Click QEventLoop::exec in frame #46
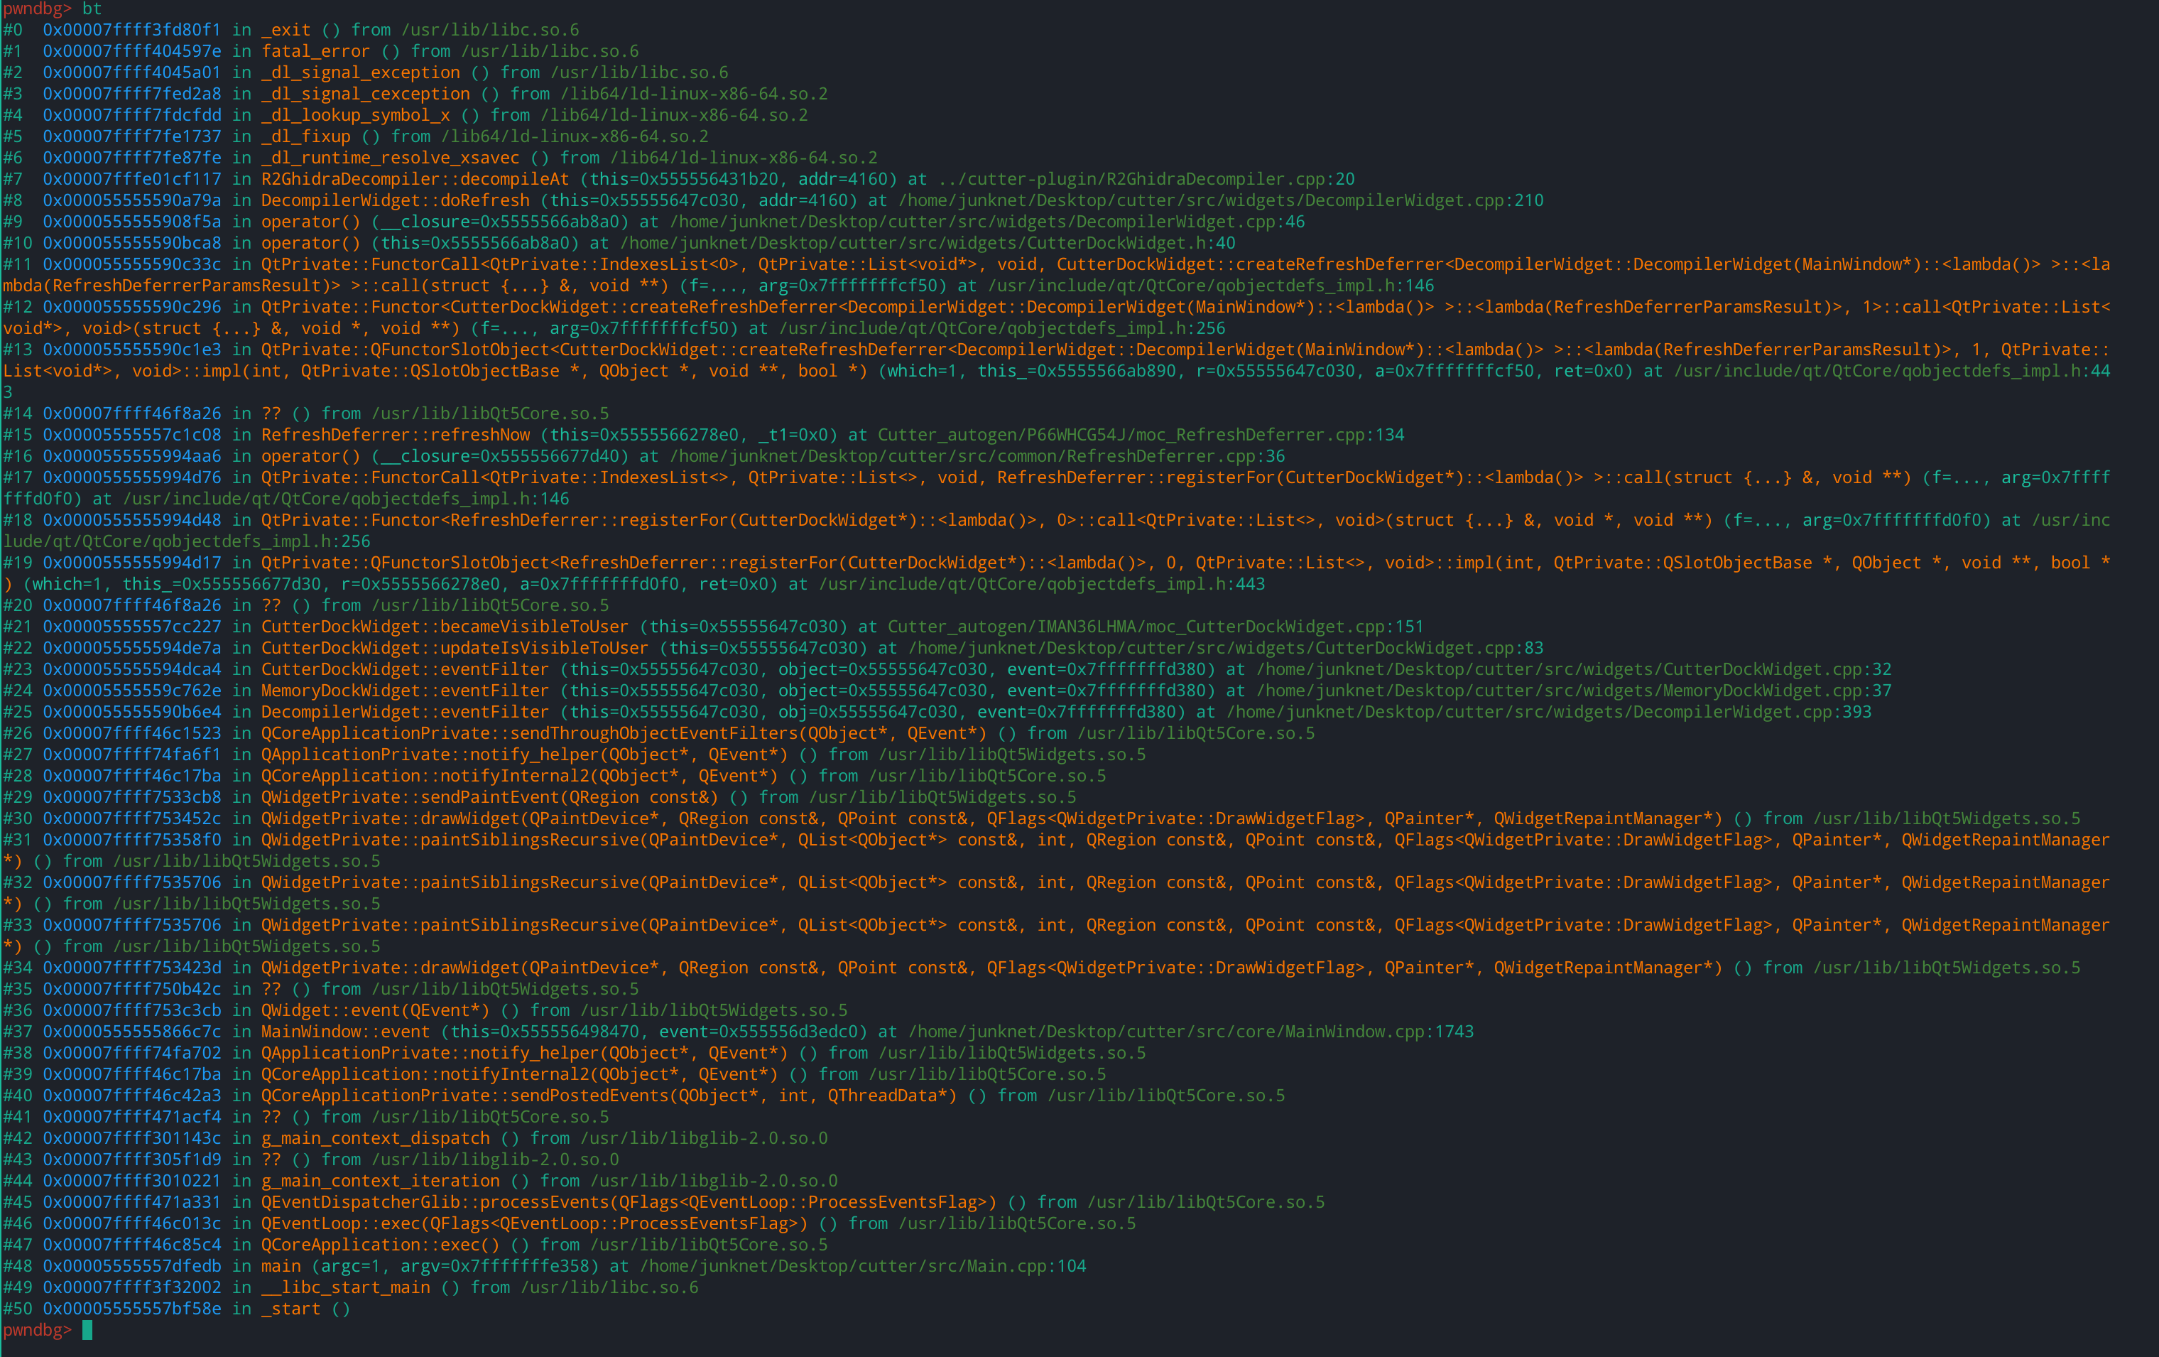2159x1357 pixels. tap(341, 1223)
